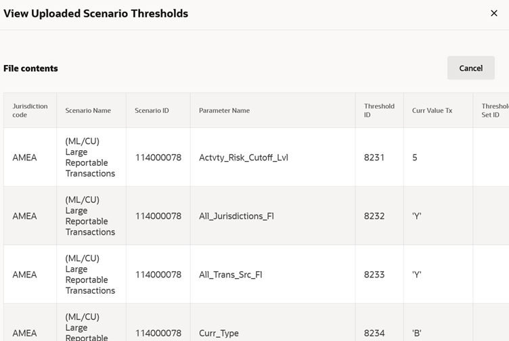Click threshold ID 8232 cell
This screenshot has width=509, height=341.
380,216
